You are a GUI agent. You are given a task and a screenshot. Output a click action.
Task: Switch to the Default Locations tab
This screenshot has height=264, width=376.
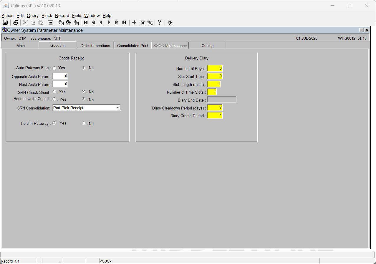[95, 46]
